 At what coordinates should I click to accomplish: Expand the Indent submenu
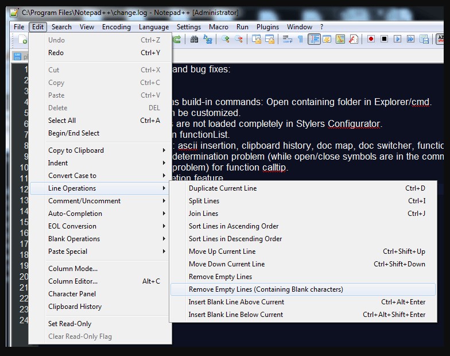[x=99, y=163]
